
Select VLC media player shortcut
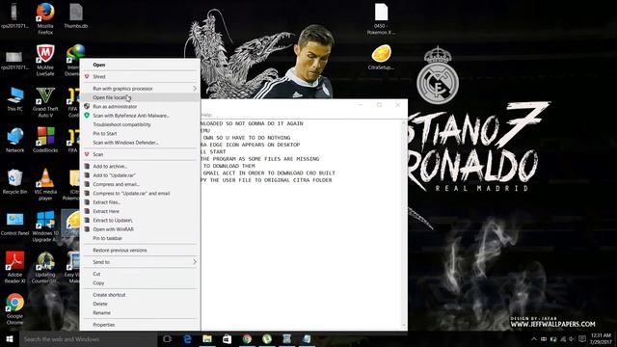45,184
